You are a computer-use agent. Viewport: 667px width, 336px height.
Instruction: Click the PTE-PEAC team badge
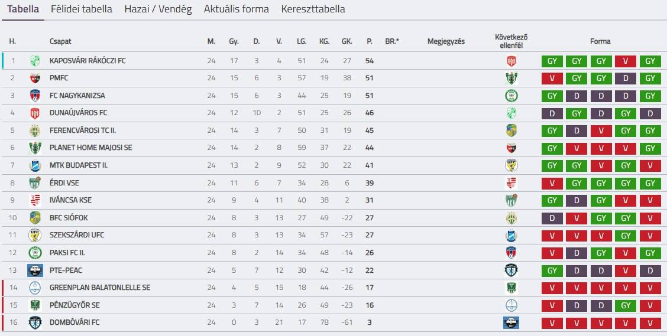(35, 270)
